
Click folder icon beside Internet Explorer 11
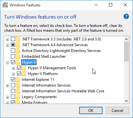click(x=18, y=80)
